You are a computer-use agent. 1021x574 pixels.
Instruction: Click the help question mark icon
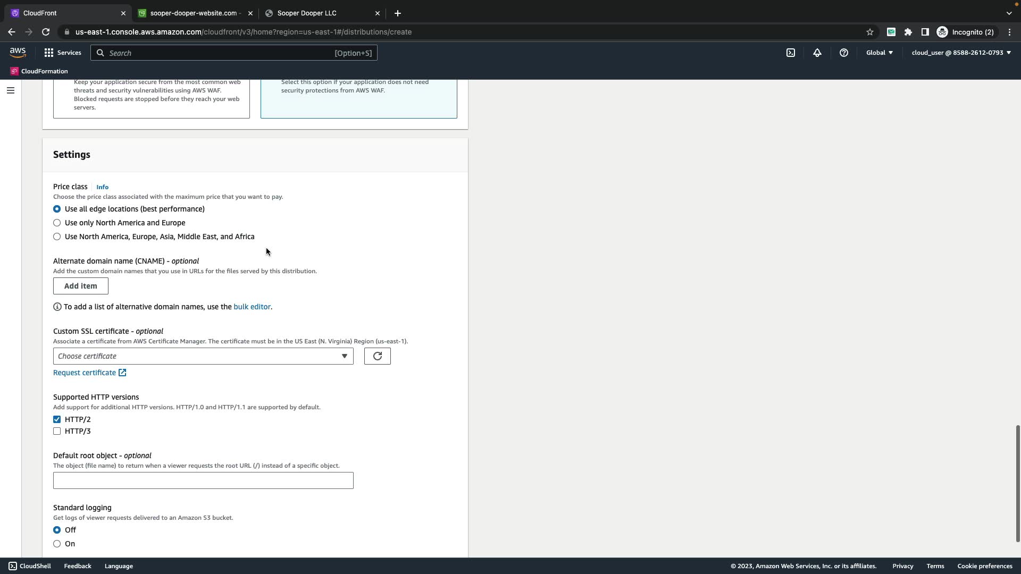[844, 53]
